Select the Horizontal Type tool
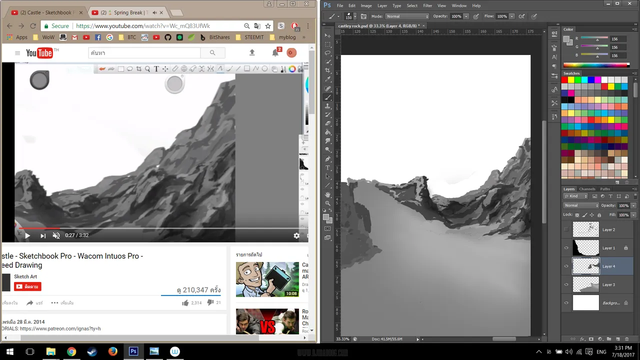 pos(328,167)
